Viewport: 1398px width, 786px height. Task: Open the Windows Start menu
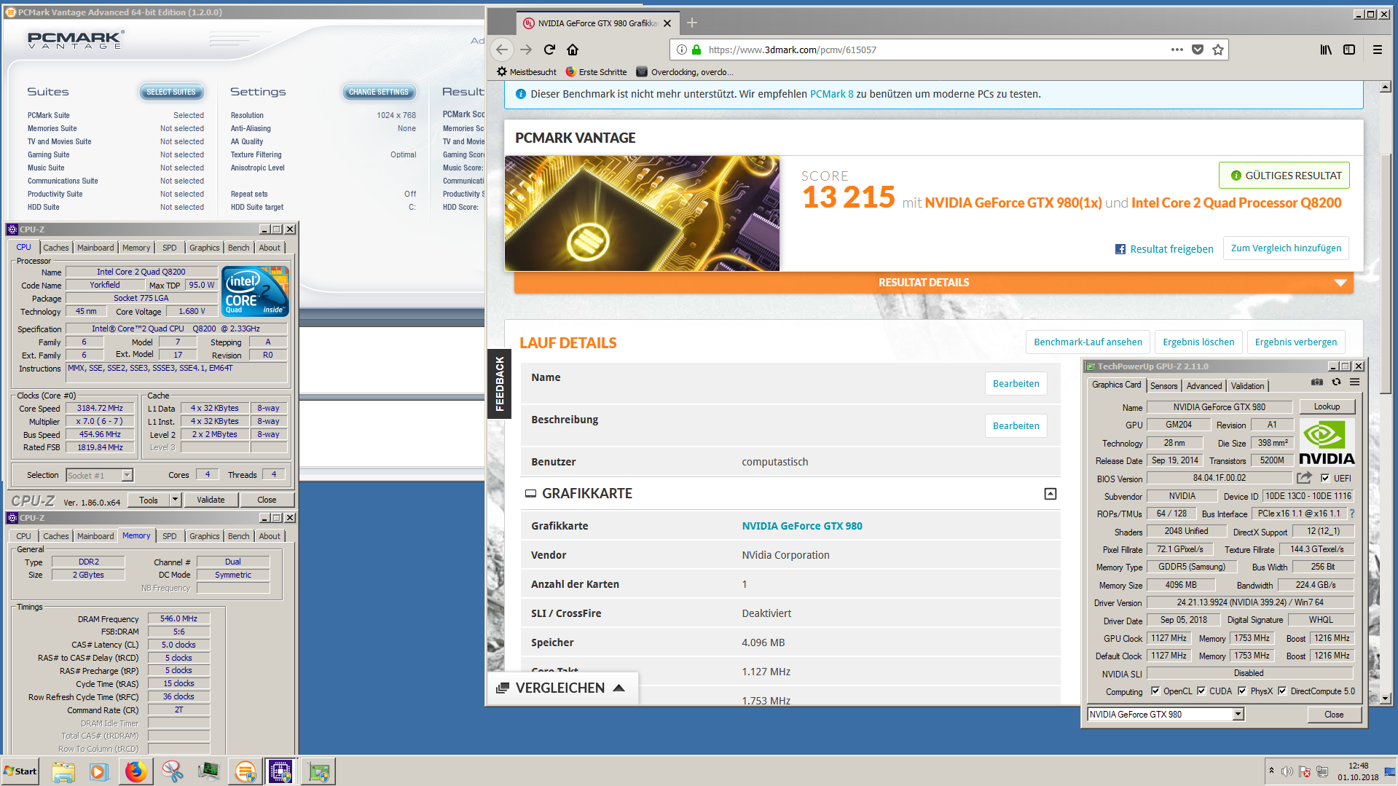pyautogui.click(x=20, y=771)
